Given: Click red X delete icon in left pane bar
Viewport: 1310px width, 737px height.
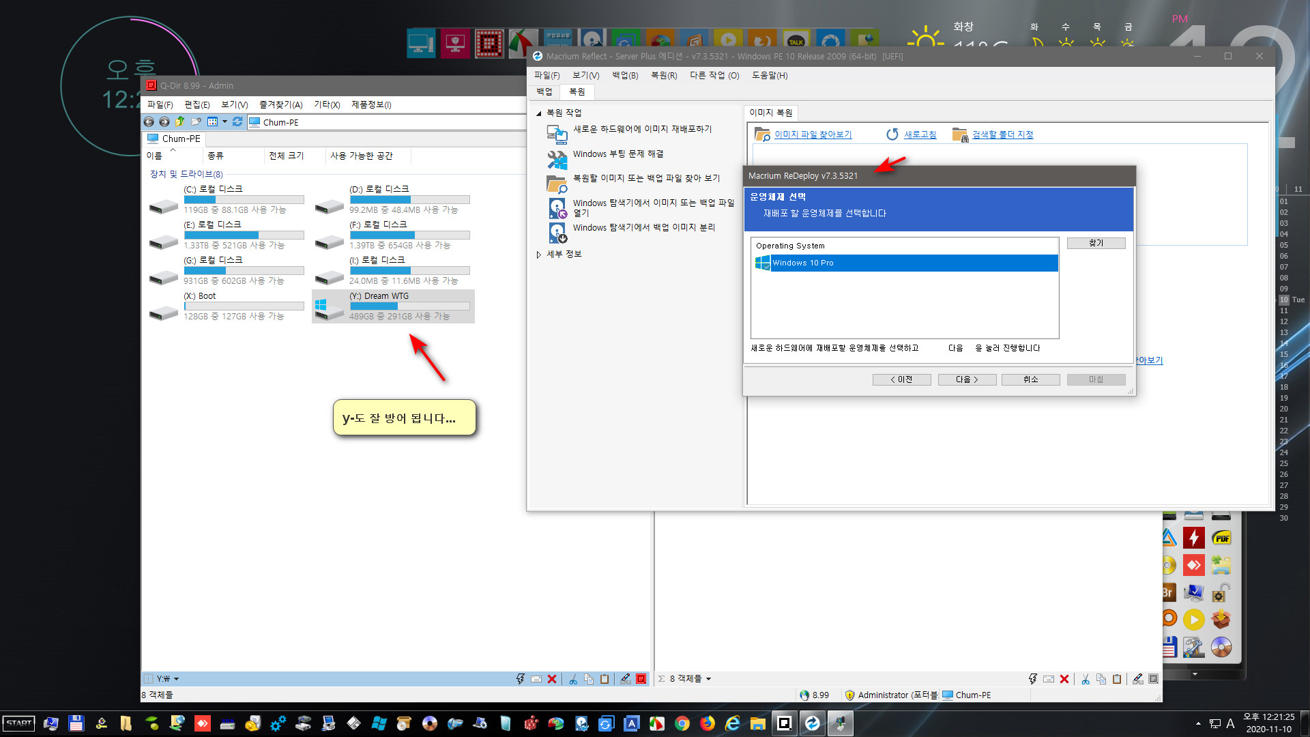Looking at the screenshot, I should click(552, 679).
